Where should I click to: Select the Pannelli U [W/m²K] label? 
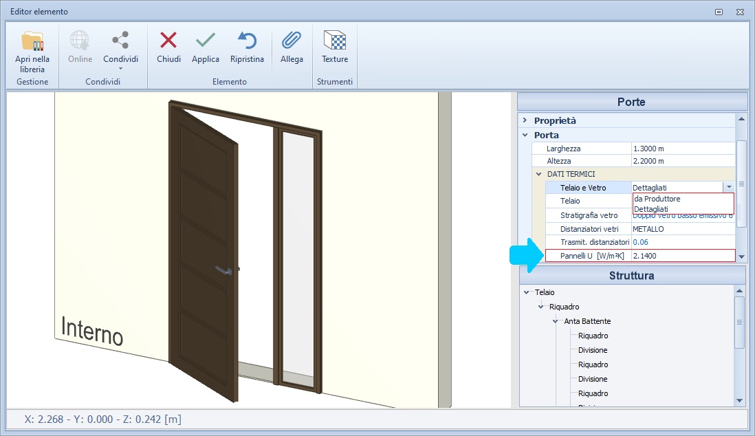pyautogui.click(x=592, y=256)
